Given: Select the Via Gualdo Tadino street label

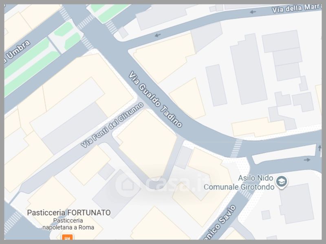Looking at the screenshot, I should [x=155, y=99].
